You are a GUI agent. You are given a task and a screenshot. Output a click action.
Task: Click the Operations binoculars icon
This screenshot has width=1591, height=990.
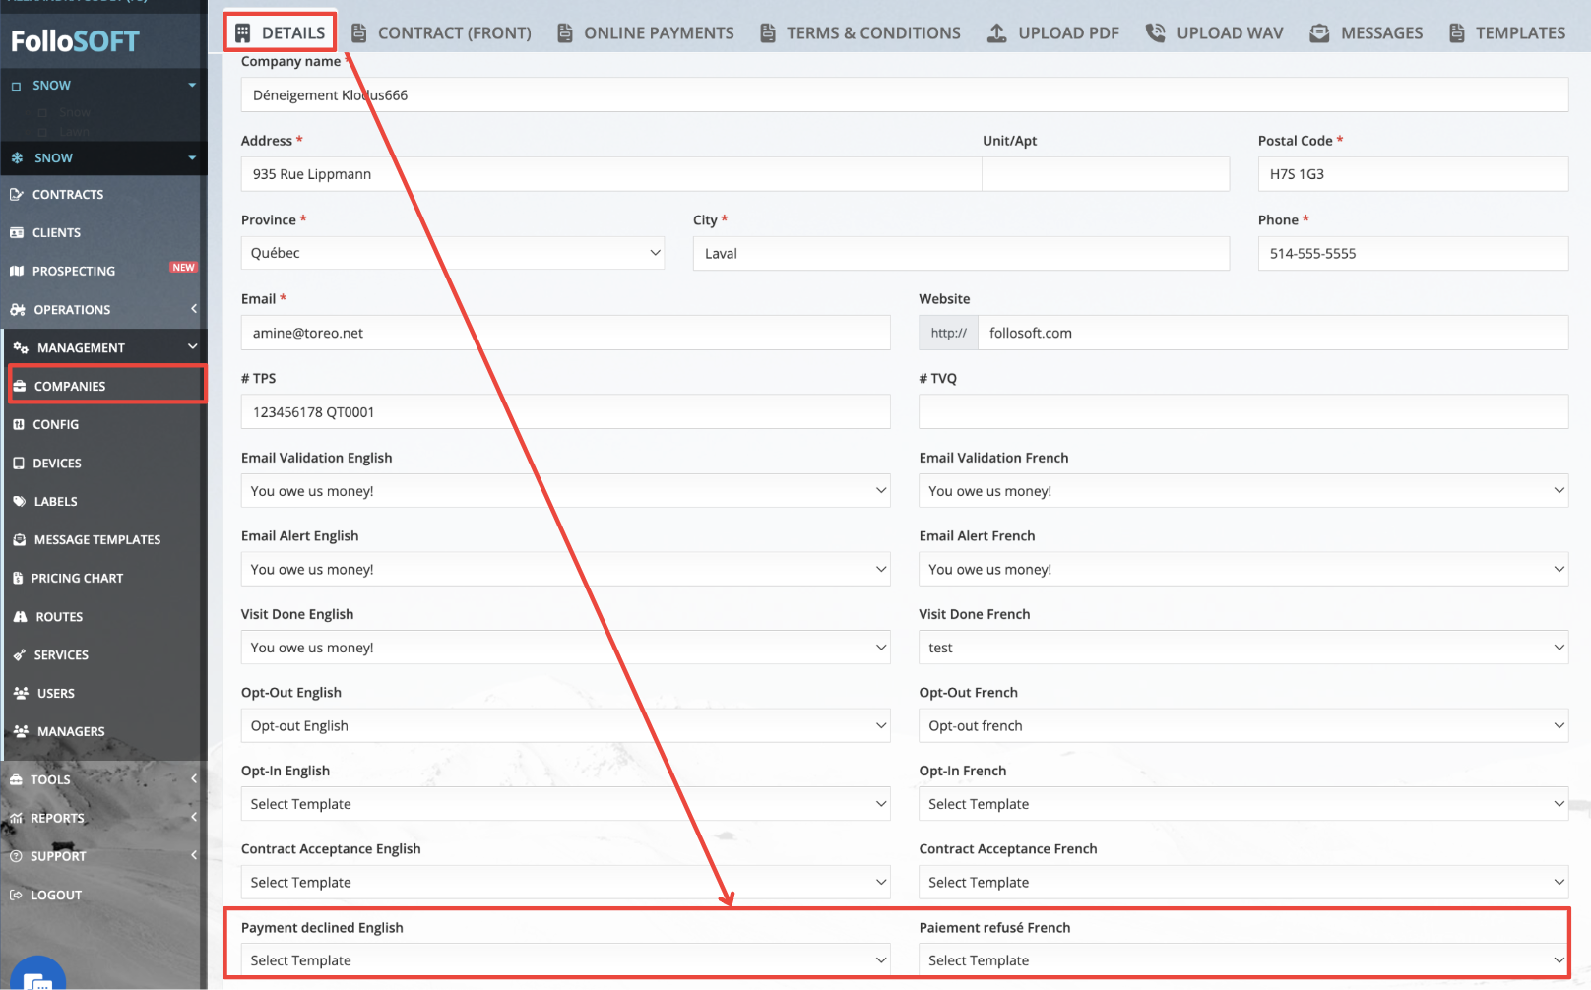coord(18,309)
